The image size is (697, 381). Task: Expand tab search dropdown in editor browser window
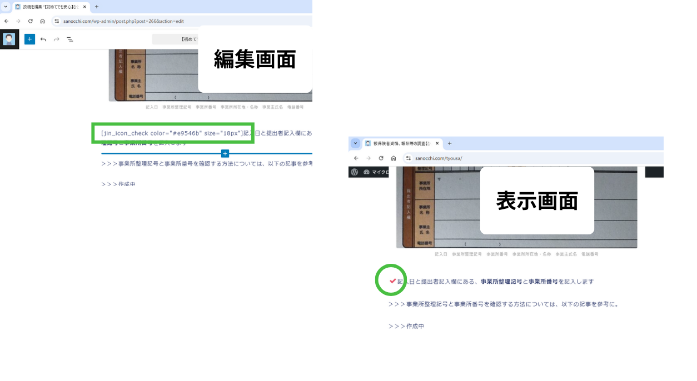(6, 7)
